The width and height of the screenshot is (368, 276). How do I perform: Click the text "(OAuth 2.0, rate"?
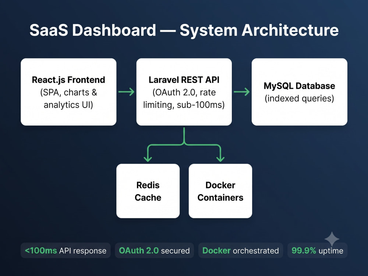[184, 92]
